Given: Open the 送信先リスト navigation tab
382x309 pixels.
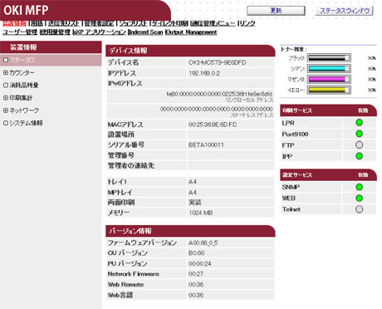Looking at the screenshot, I should [64, 23].
